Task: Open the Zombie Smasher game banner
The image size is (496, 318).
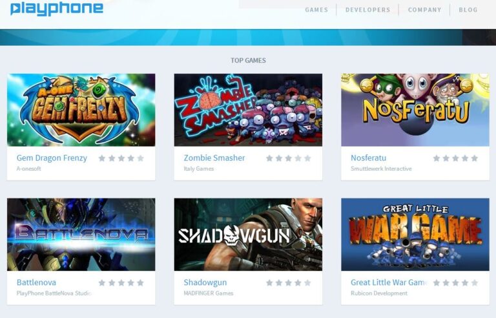Action: pos(248,110)
